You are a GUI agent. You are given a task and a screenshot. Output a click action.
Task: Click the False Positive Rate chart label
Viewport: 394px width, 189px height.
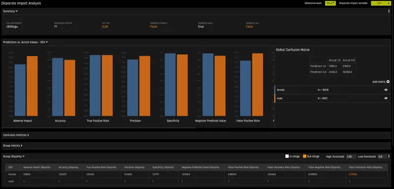pos(248,121)
